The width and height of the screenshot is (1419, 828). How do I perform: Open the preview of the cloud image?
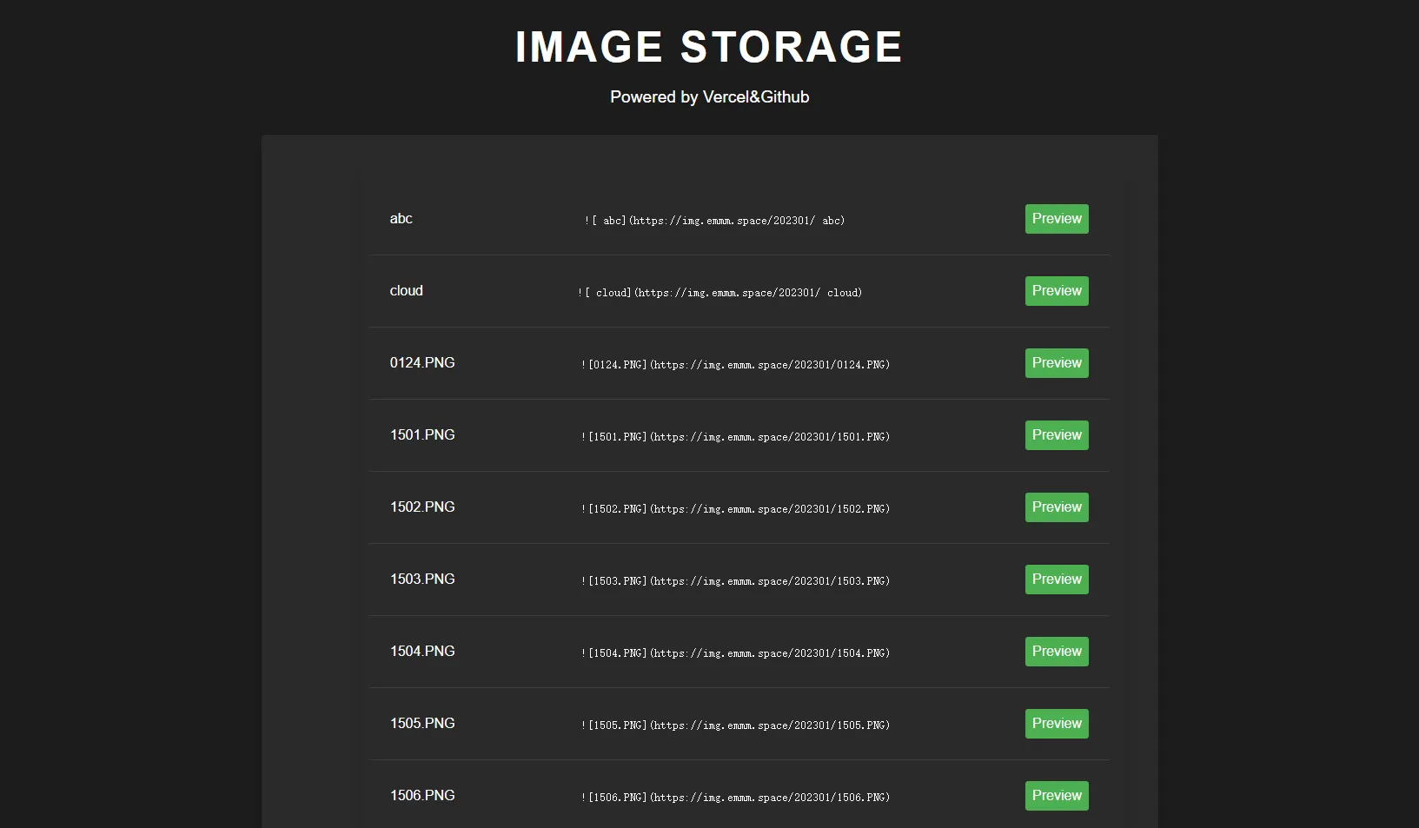tap(1056, 291)
